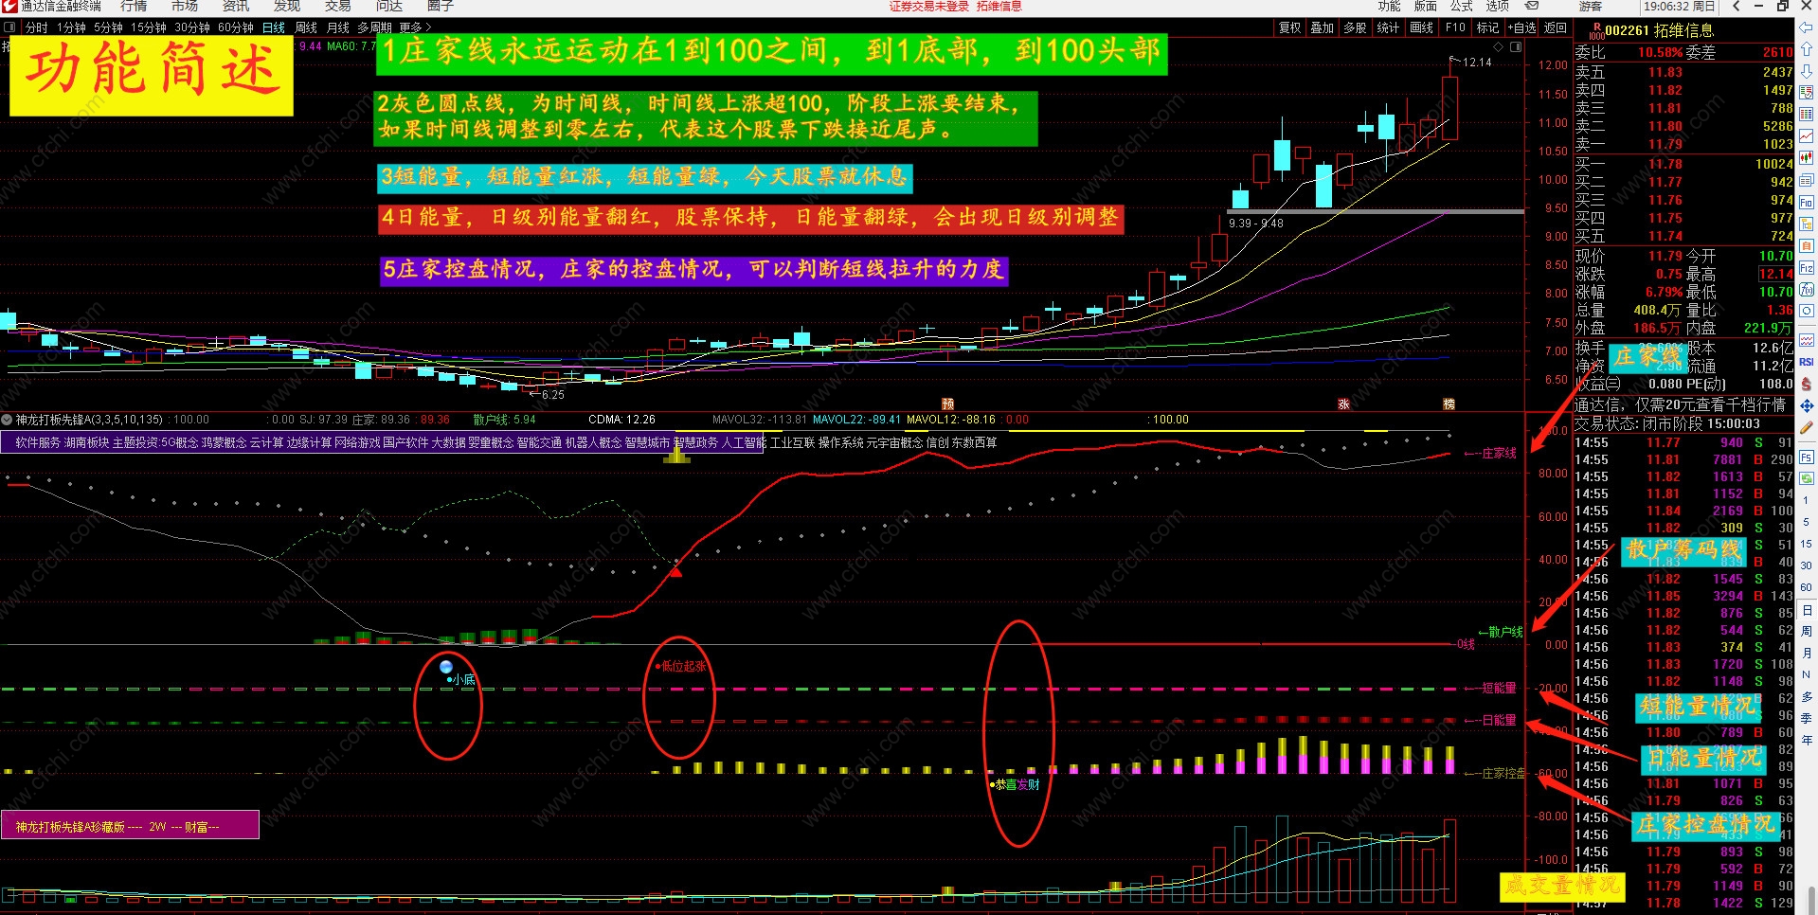Open the candlestick chart icon in sidebar
This screenshot has height=915, width=1818.
(x=1807, y=158)
